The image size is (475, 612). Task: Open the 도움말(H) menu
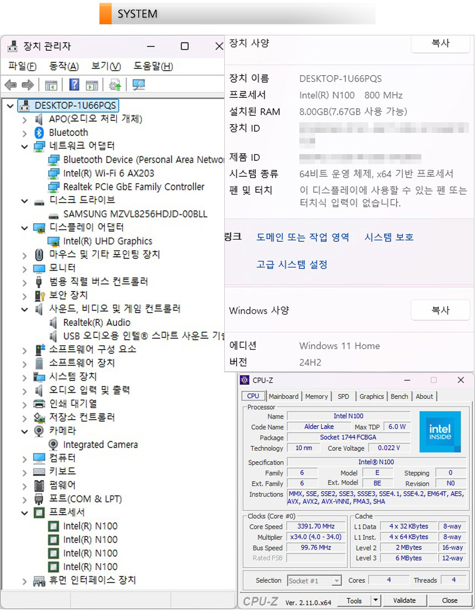154,66
